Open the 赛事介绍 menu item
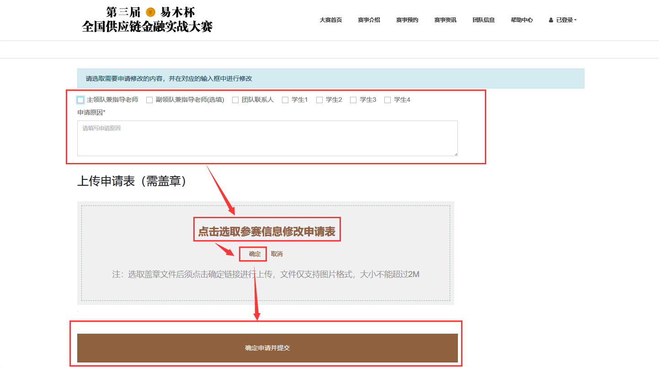Screen dimensions: 659x367 [x=369, y=20]
